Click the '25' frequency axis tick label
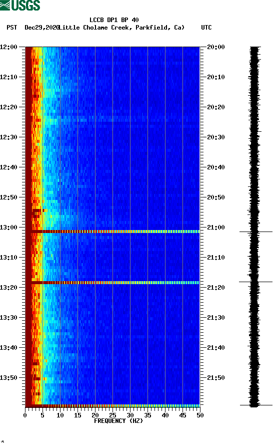Viewport: 276px width, 447px height. (112, 415)
